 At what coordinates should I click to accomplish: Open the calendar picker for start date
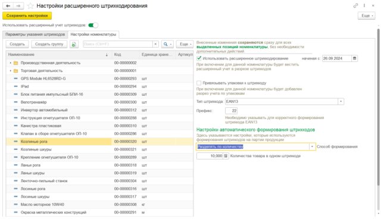pos(355,58)
